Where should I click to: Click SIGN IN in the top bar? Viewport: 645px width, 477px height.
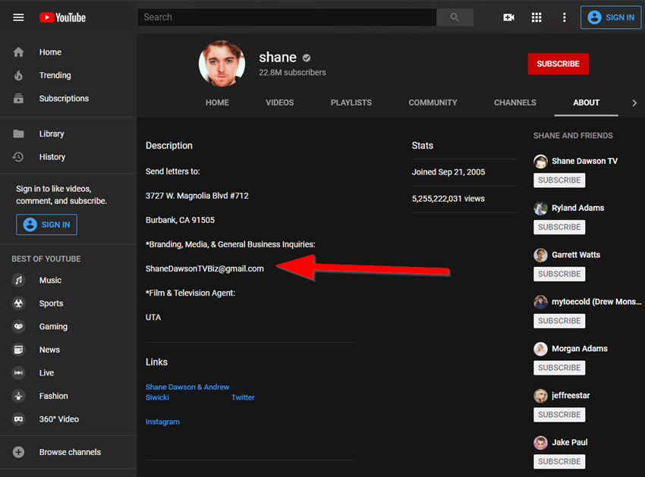point(610,17)
